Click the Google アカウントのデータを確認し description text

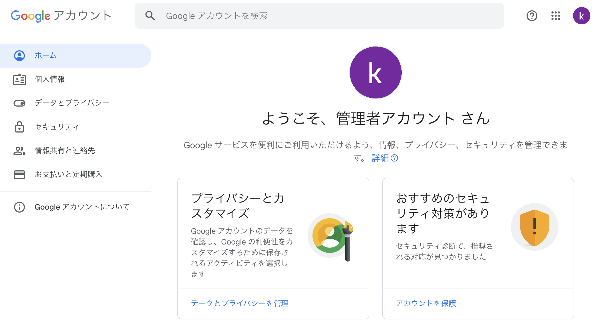[x=242, y=252]
